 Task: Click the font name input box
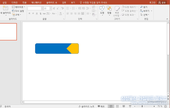34,8
